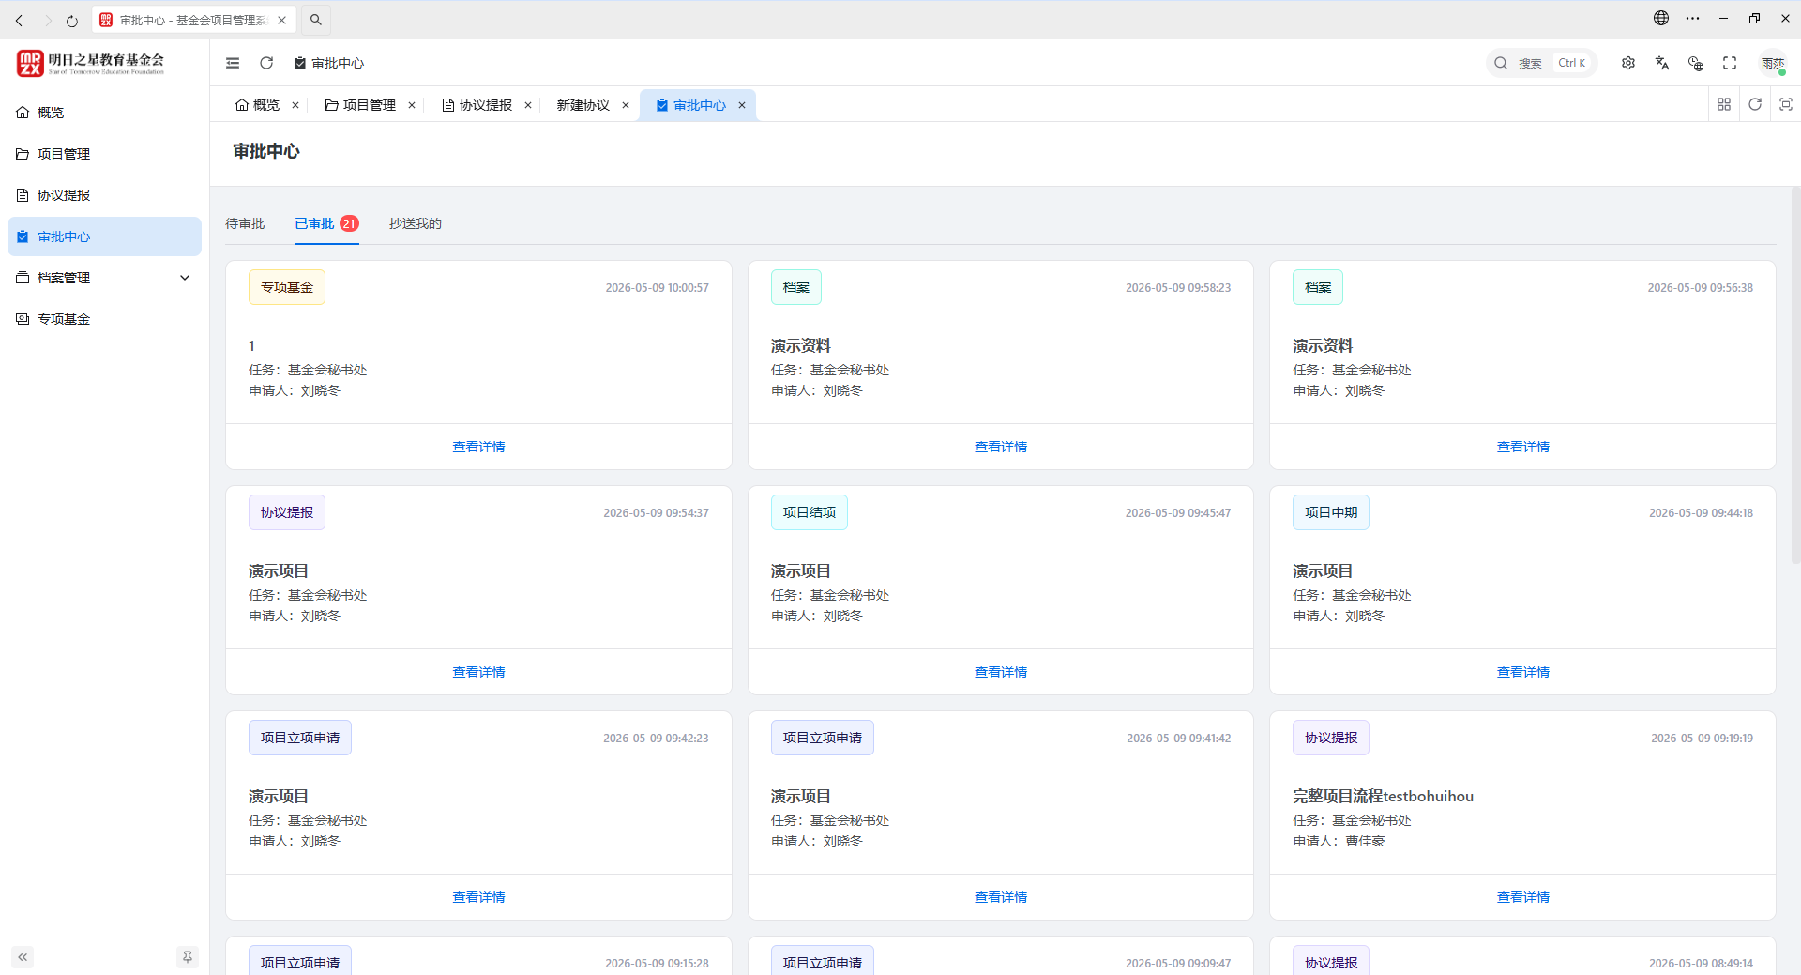Click the theme/globe settings icon in header
Screen dimensions: 1801x975
click(1696, 63)
